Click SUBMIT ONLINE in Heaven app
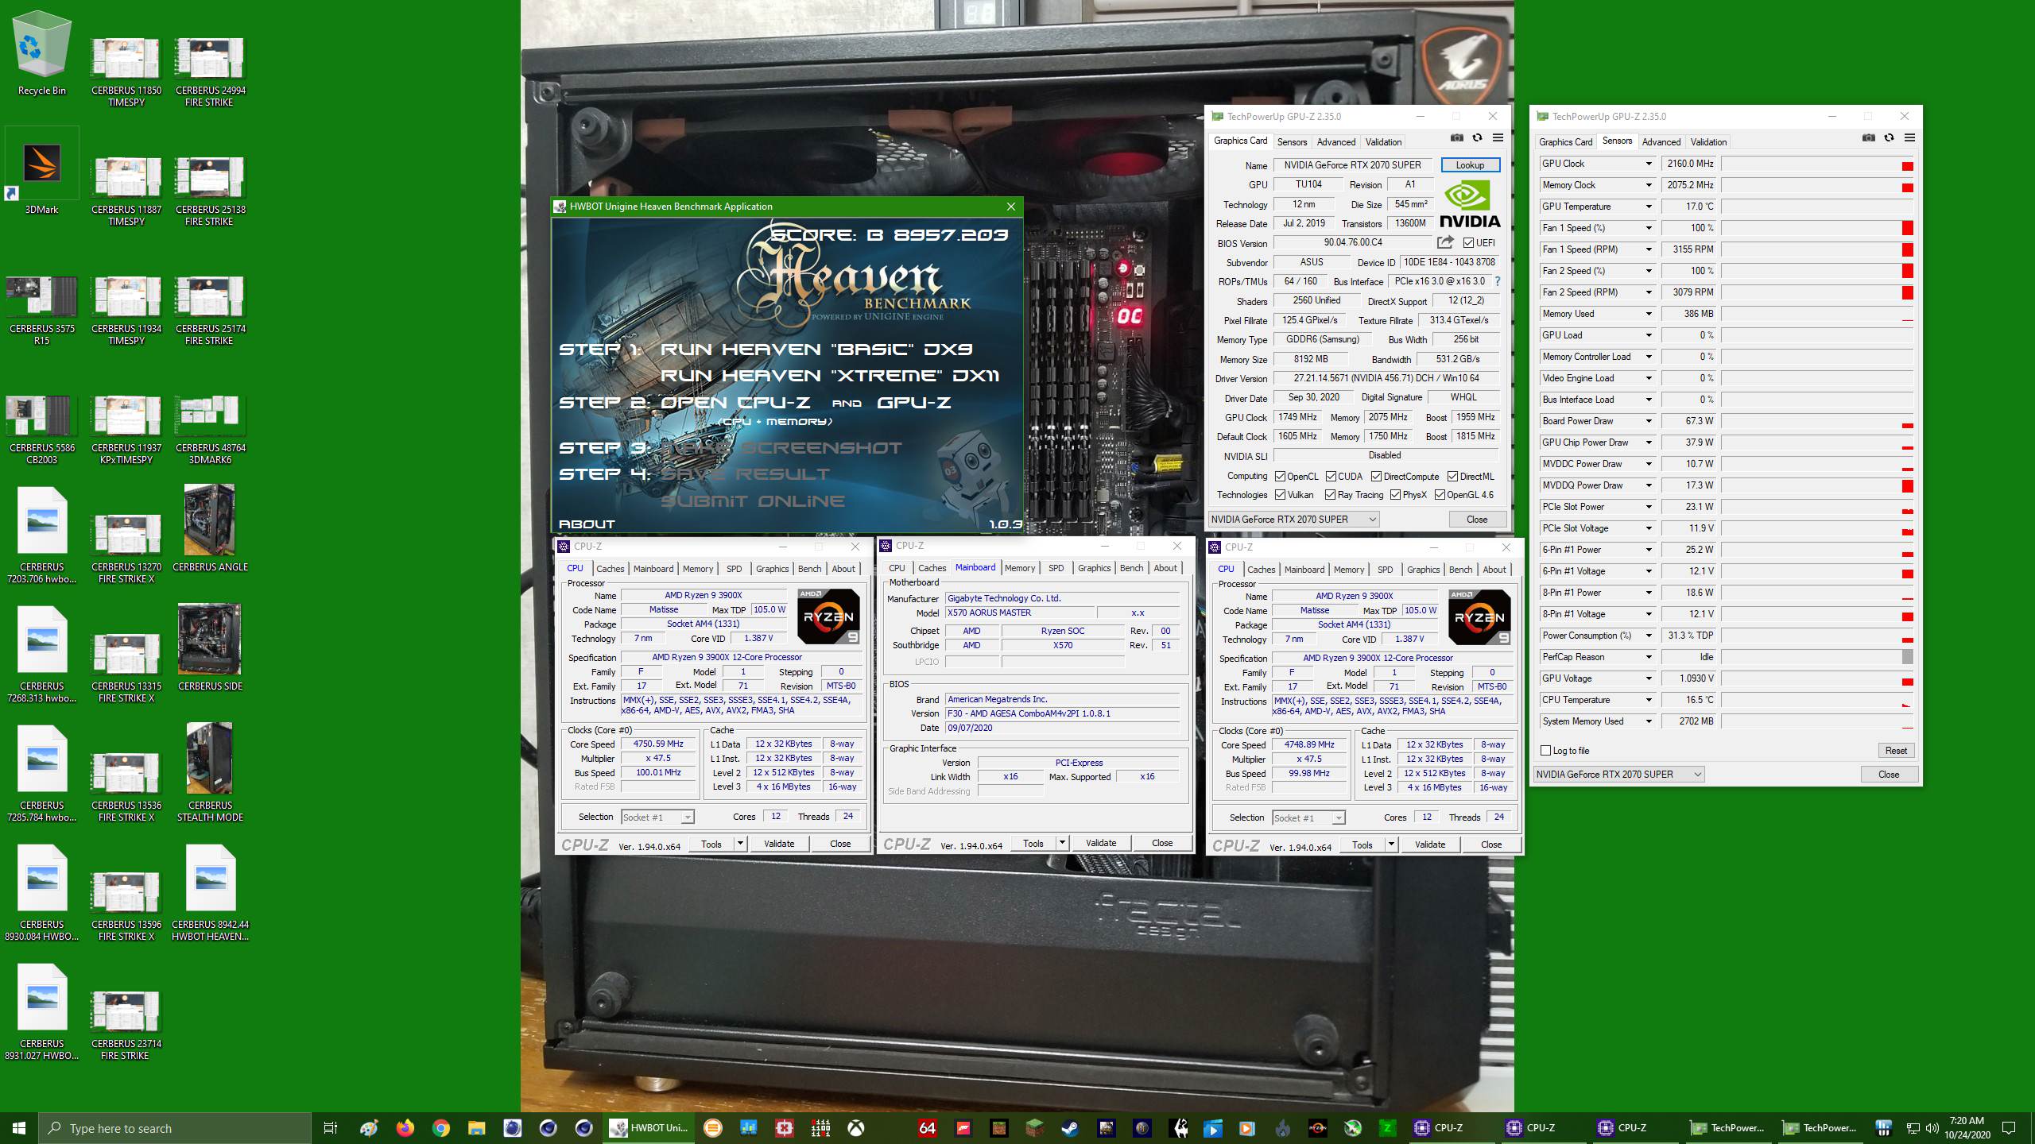 click(753, 501)
